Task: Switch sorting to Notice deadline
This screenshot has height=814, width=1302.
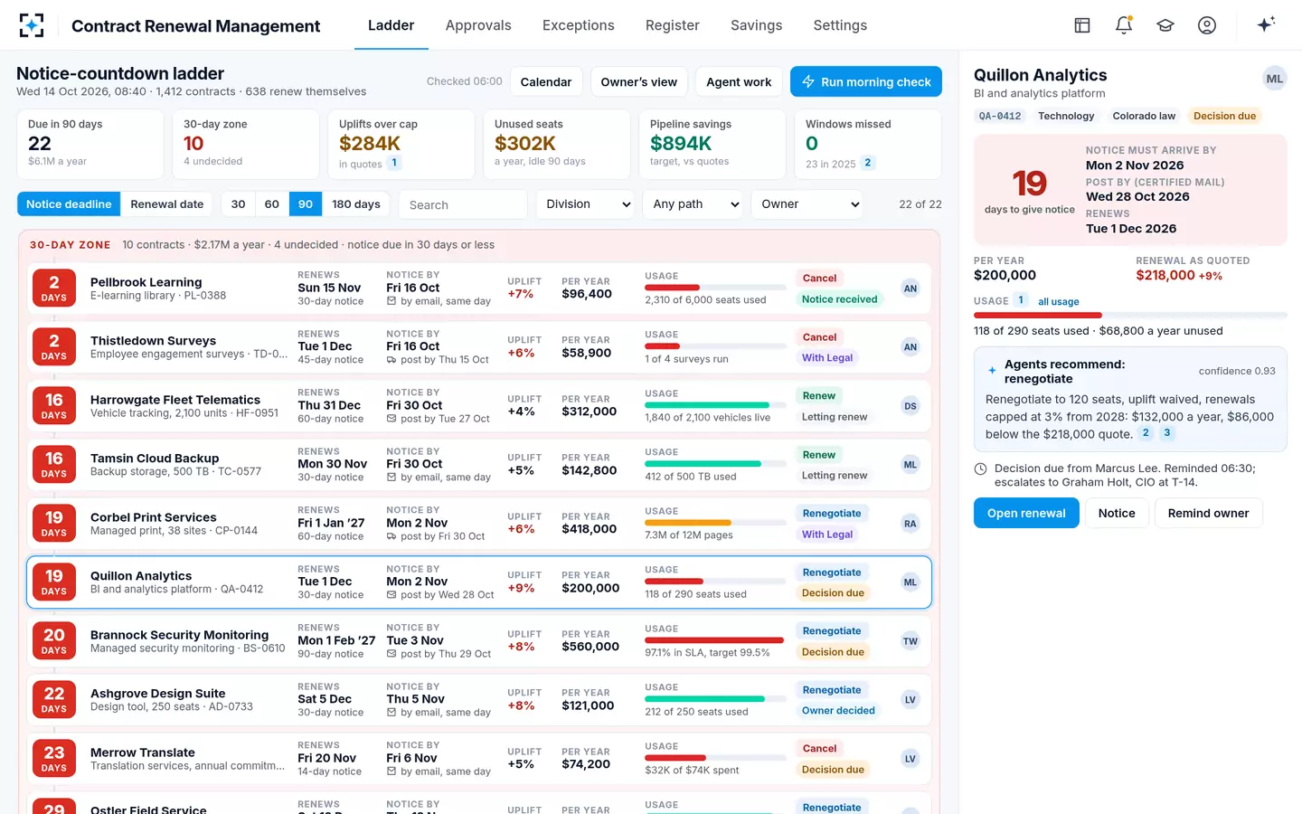Action: 69,204
